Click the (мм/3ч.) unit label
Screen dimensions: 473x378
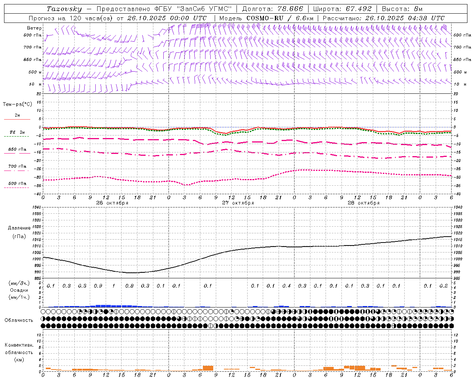pyautogui.click(x=19, y=283)
